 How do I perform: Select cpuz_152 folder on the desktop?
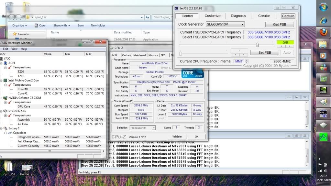[x=9, y=168]
